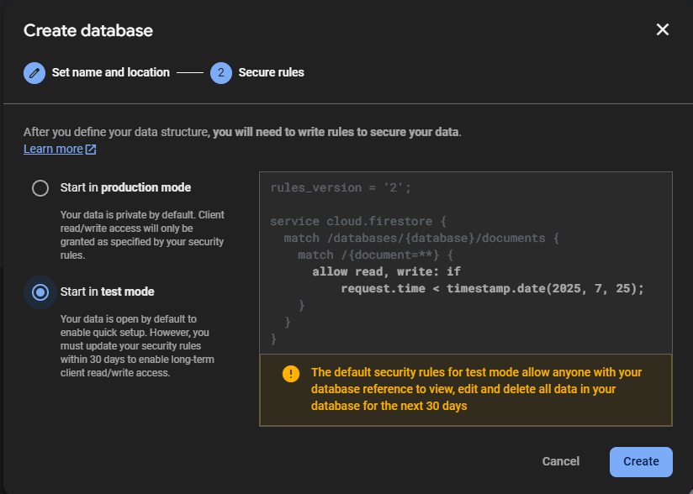
Task: Click the pencil edit icon for step one
Action: coord(34,72)
